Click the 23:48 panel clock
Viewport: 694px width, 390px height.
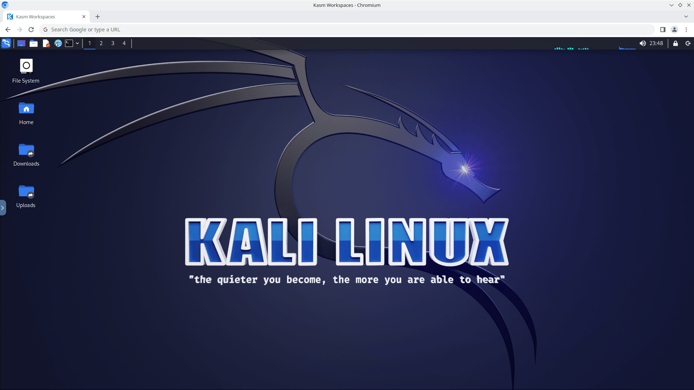[x=656, y=43]
